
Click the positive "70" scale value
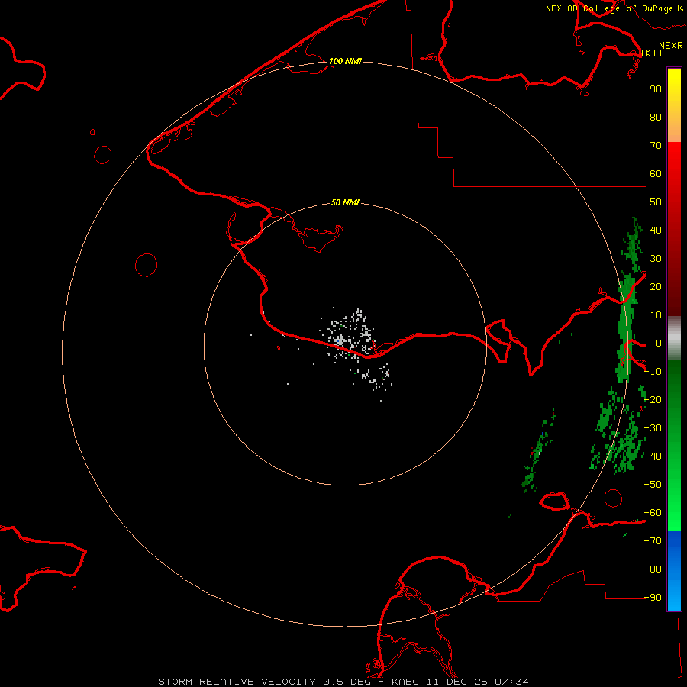[656, 146]
